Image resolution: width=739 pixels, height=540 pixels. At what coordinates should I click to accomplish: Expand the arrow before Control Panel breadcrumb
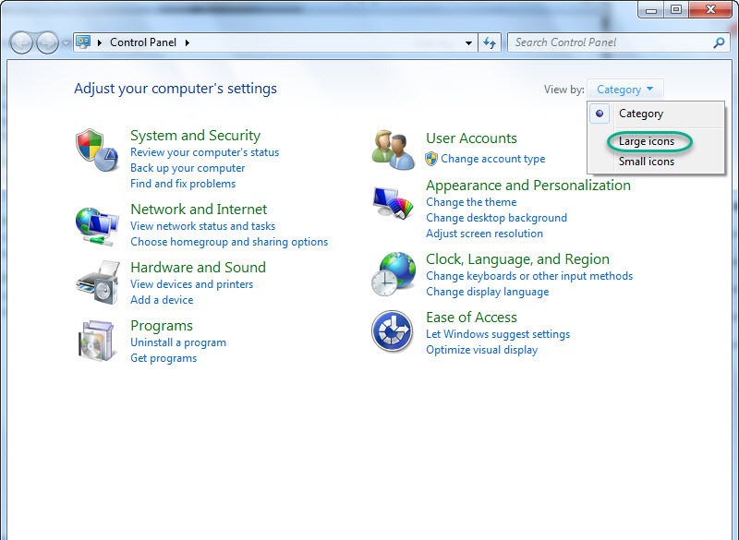click(100, 42)
